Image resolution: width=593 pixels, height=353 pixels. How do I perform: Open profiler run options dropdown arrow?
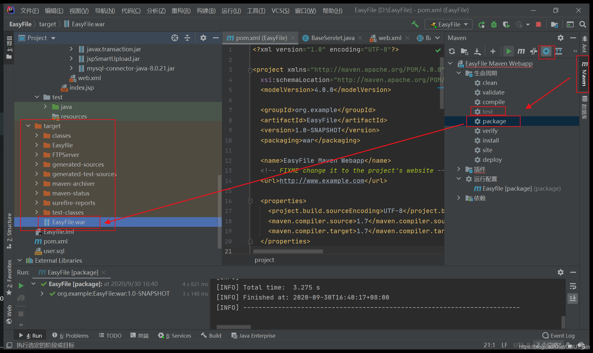(x=528, y=25)
